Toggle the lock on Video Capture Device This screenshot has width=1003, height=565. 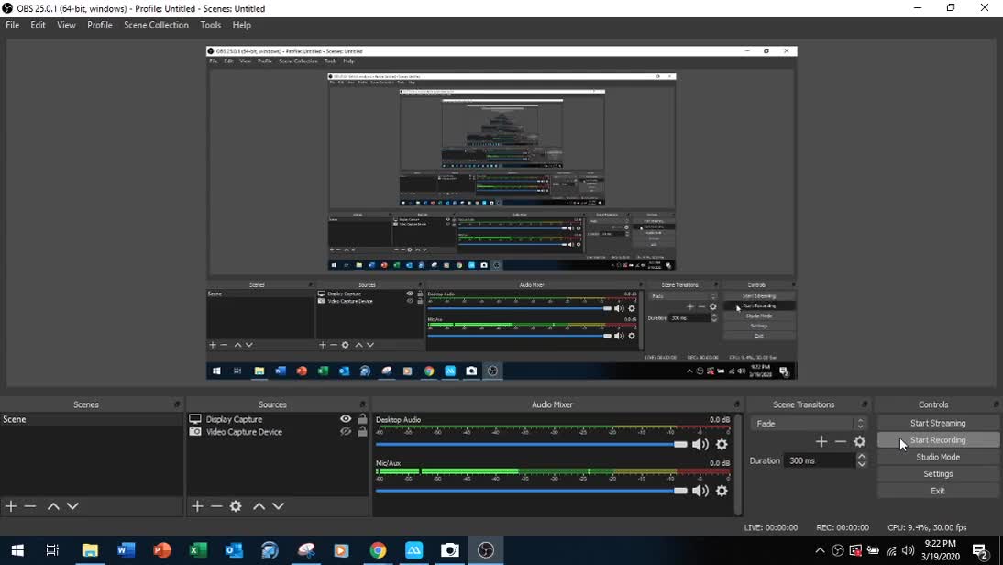tap(363, 432)
